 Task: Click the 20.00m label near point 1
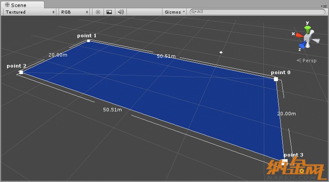tap(58, 55)
